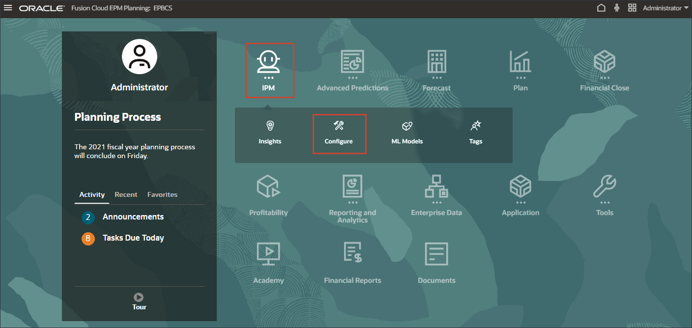692x328 pixels.
Task: Expand dots under Reporting and Analytics
Action: point(352,202)
